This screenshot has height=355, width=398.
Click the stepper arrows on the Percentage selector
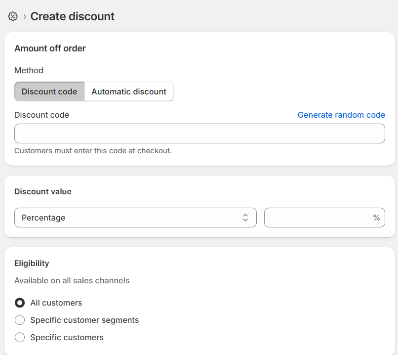click(245, 218)
